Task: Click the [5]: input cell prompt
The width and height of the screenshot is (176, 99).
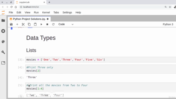Action: pos(21,85)
